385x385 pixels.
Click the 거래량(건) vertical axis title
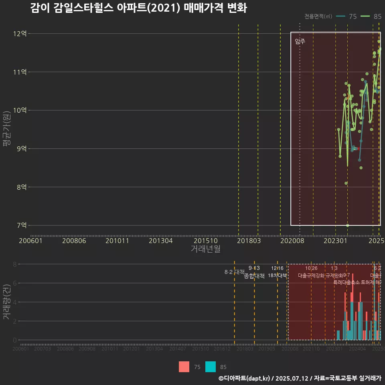click(7, 302)
